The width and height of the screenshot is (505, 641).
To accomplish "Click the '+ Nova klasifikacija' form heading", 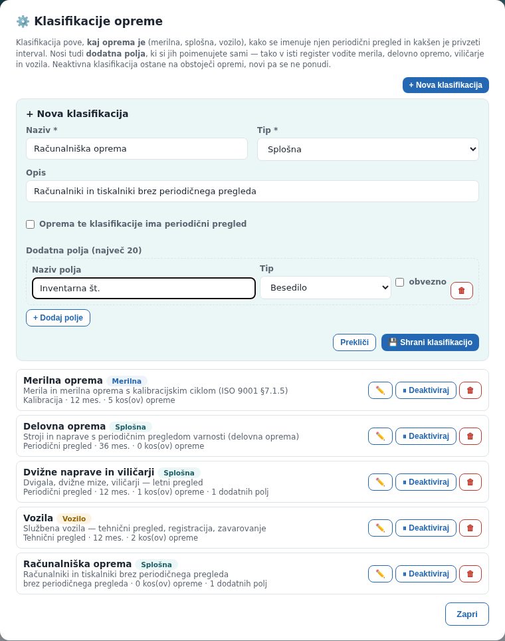I will 77,114.
